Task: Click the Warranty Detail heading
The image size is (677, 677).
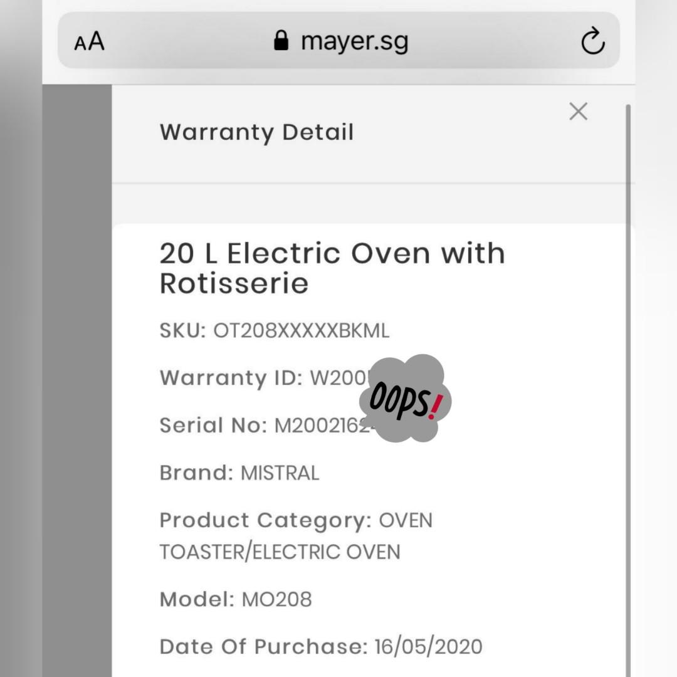Action: [x=256, y=132]
